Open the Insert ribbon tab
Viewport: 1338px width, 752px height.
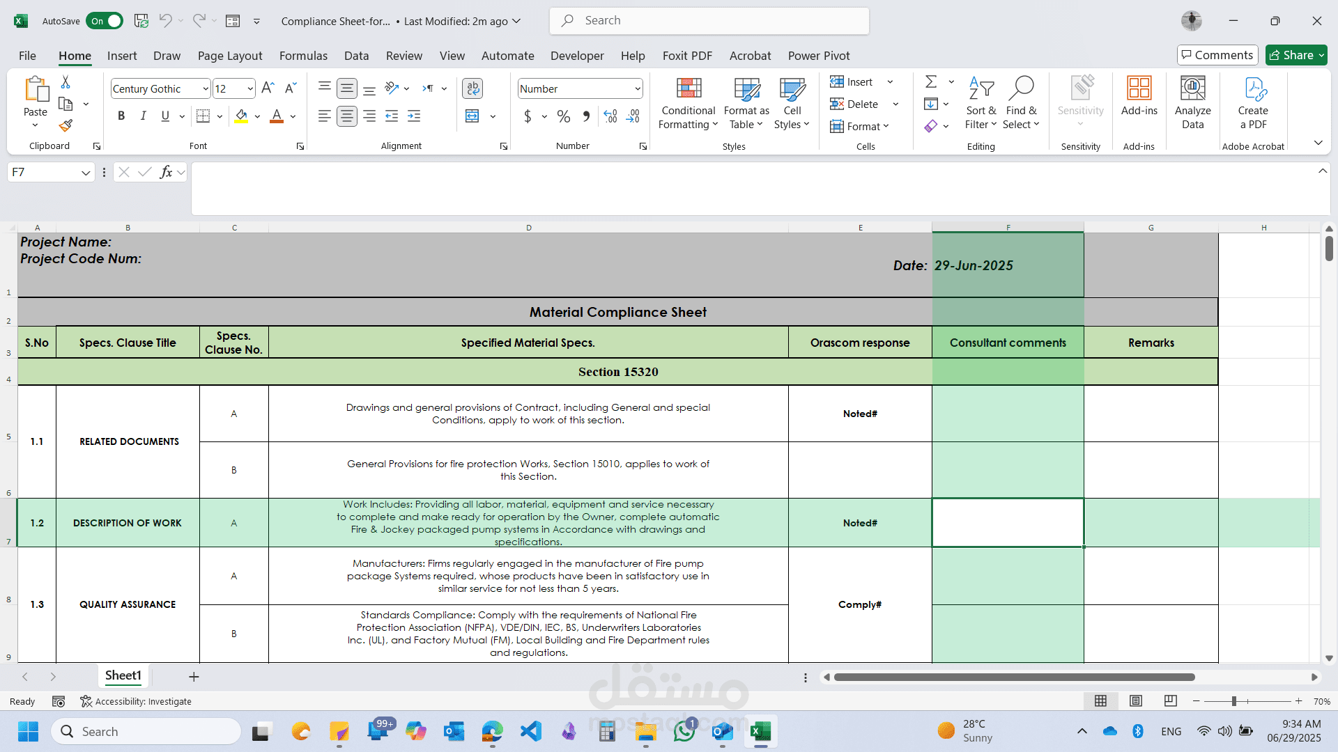(x=122, y=56)
